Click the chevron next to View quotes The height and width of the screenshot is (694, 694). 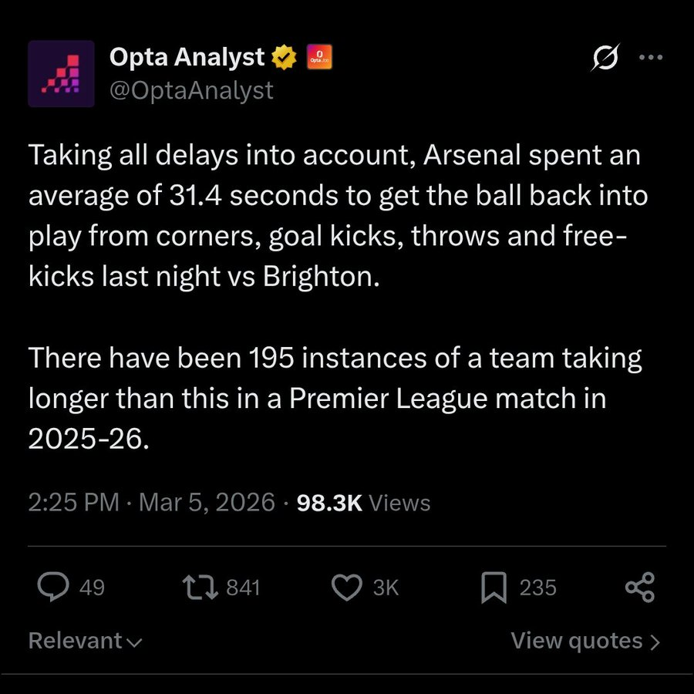tap(655, 642)
